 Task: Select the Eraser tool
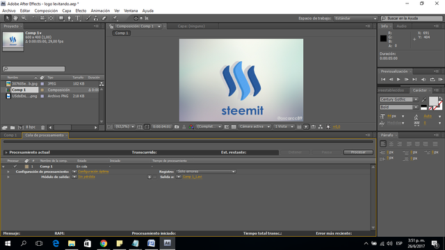point(104,18)
